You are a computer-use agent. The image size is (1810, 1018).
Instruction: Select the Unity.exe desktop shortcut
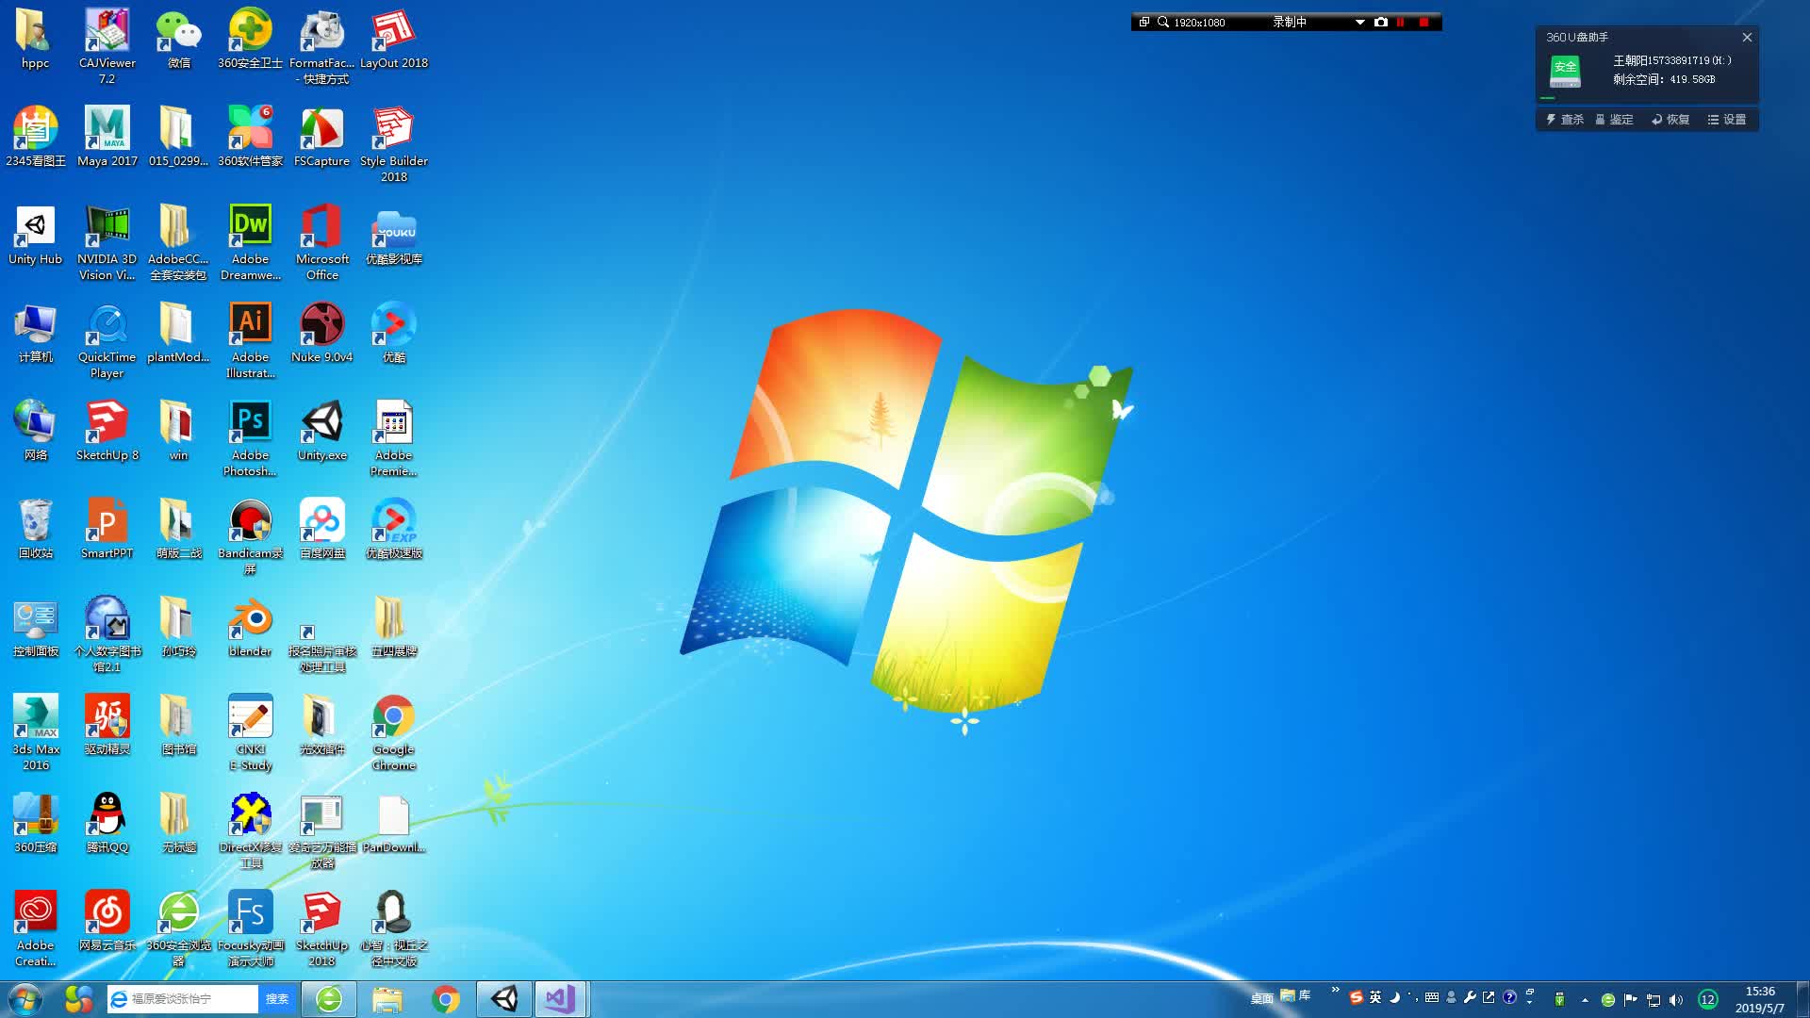321,432
